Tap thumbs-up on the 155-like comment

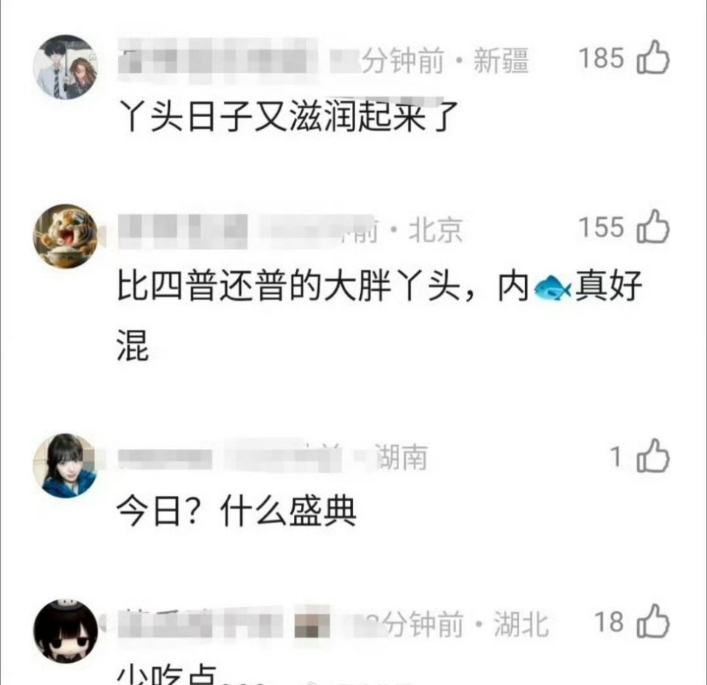[x=653, y=226]
